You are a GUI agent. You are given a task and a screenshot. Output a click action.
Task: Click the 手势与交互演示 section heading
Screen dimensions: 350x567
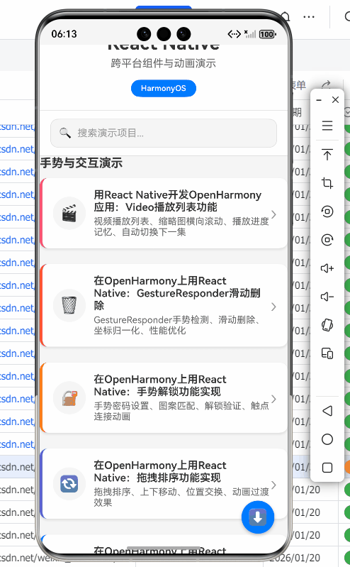tap(81, 163)
